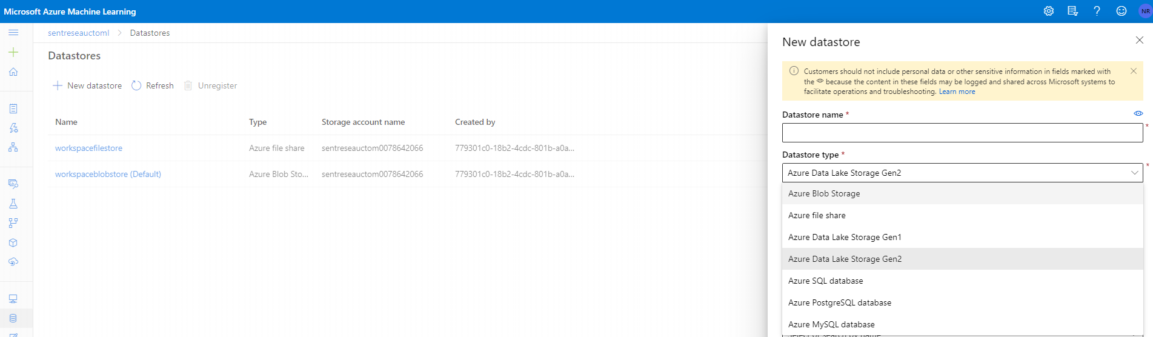This screenshot has width=1153, height=337.
Task: Open Models cube icon
Action: pyautogui.click(x=13, y=242)
